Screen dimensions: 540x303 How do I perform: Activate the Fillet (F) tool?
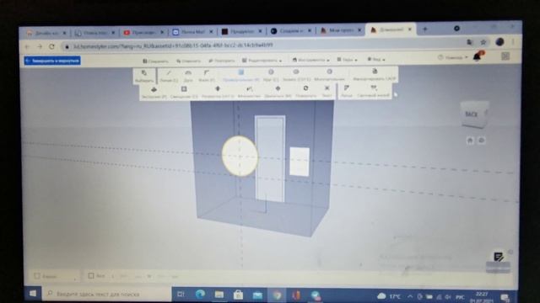click(207, 76)
